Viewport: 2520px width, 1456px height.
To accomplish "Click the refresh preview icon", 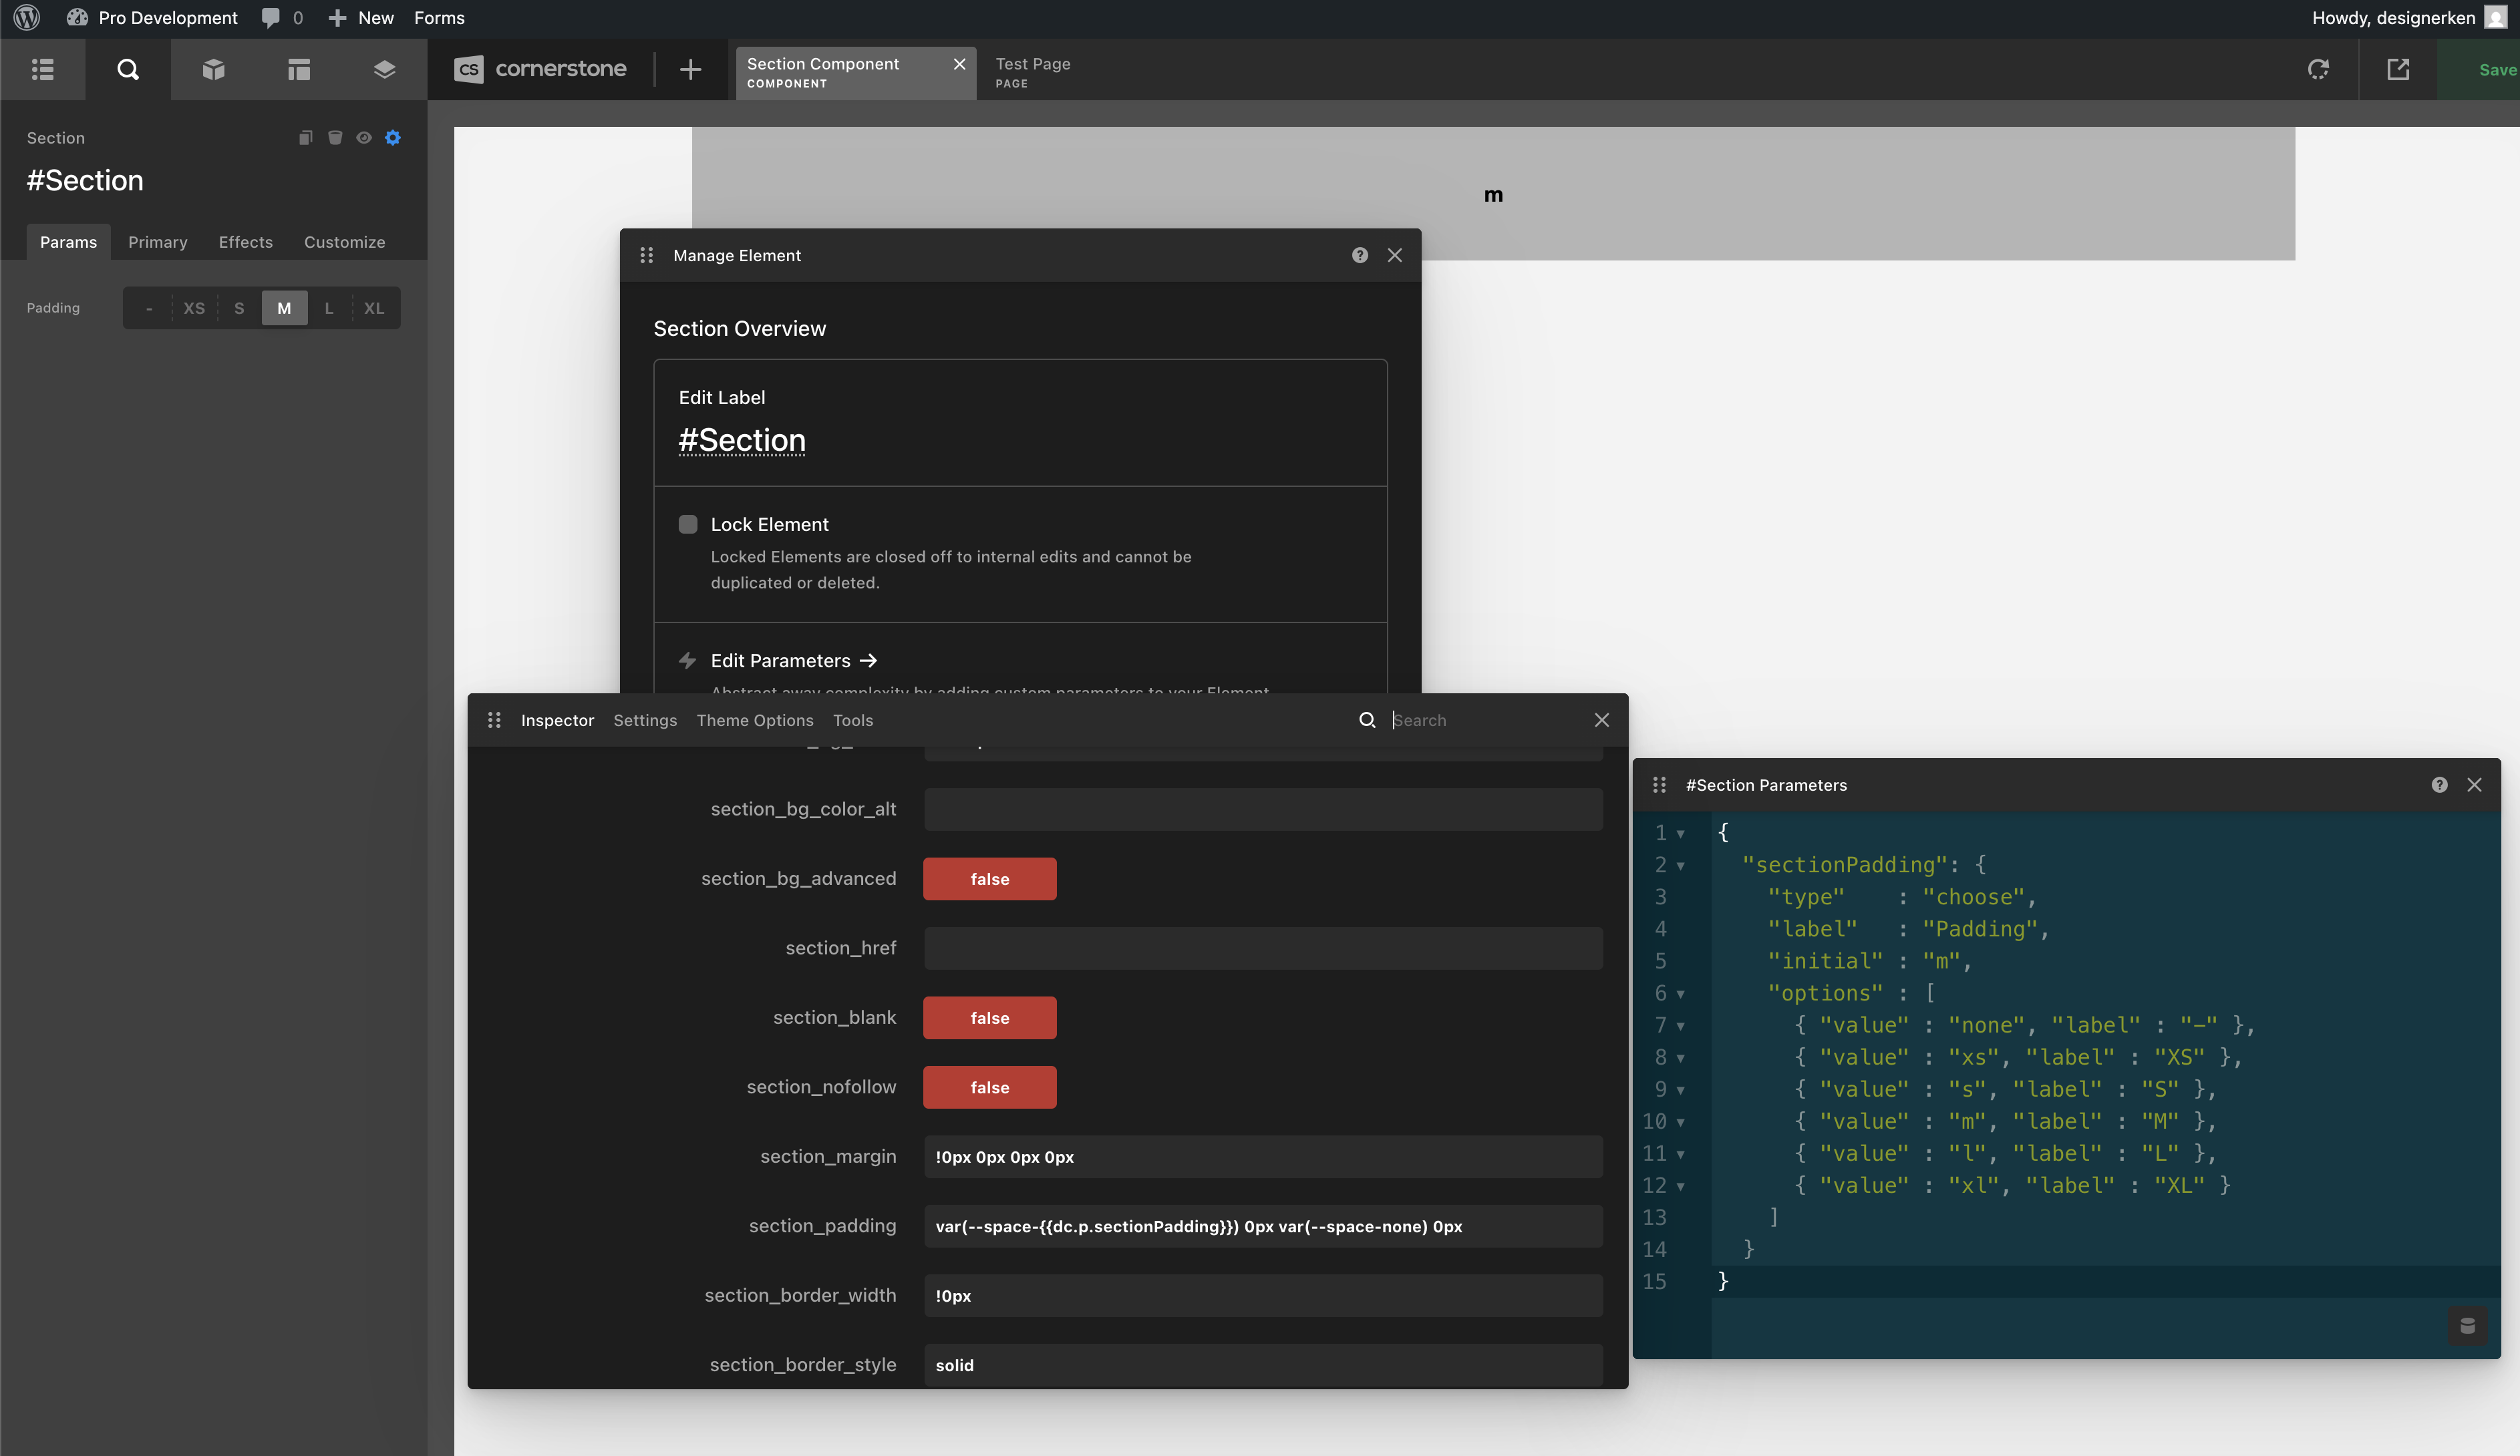I will [2318, 69].
